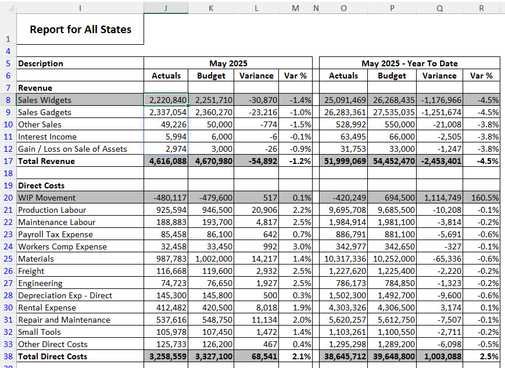Select the Total Revenue year-to-date variance -2,453,401
The width and height of the screenshot is (505, 368).
pos(440,161)
